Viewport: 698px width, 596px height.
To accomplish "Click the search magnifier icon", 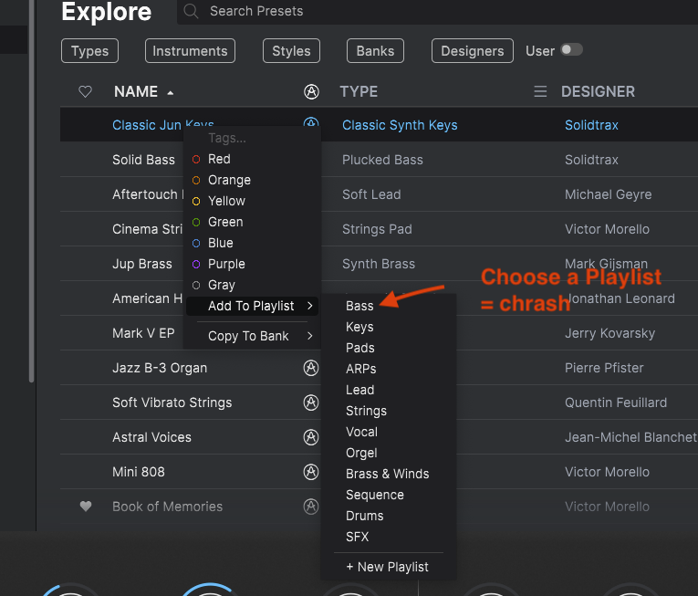I will point(191,12).
